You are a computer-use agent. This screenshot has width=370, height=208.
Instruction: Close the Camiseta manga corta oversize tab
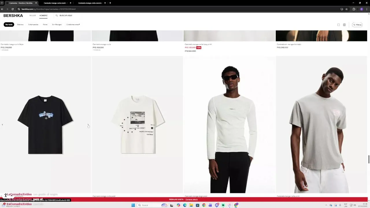click(x=105, y=3)
